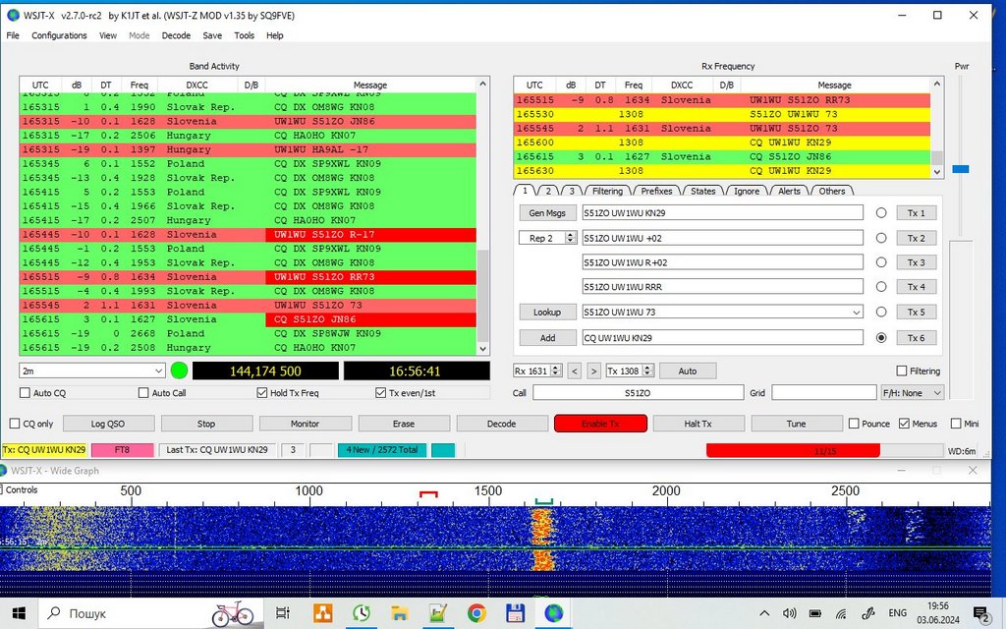
Task: Click the Windows search box Пошук
Action: [149, 613]
